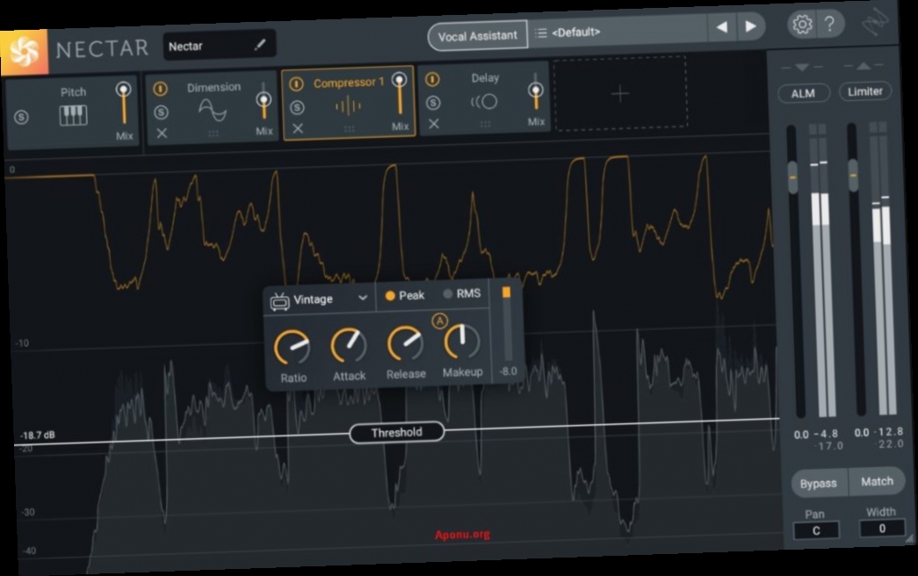Viewport: 918px width, 576px height.
Task: Run the Vocal Assistant
Action: (x=477, y=35)
